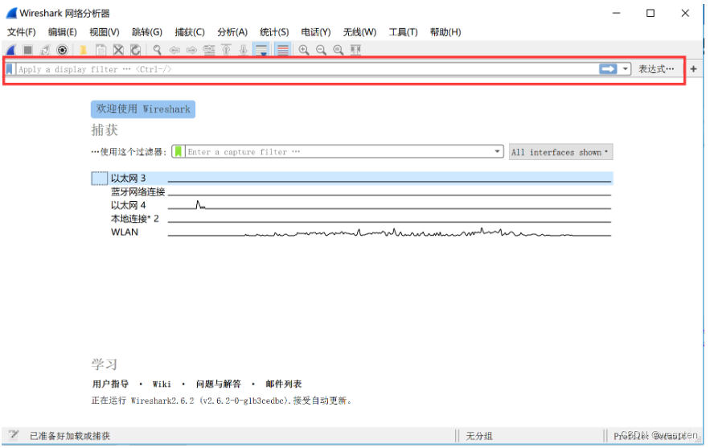Open the 电话(Y) menu
Viewport: 710px width, 448px height.
click(316, 32)
